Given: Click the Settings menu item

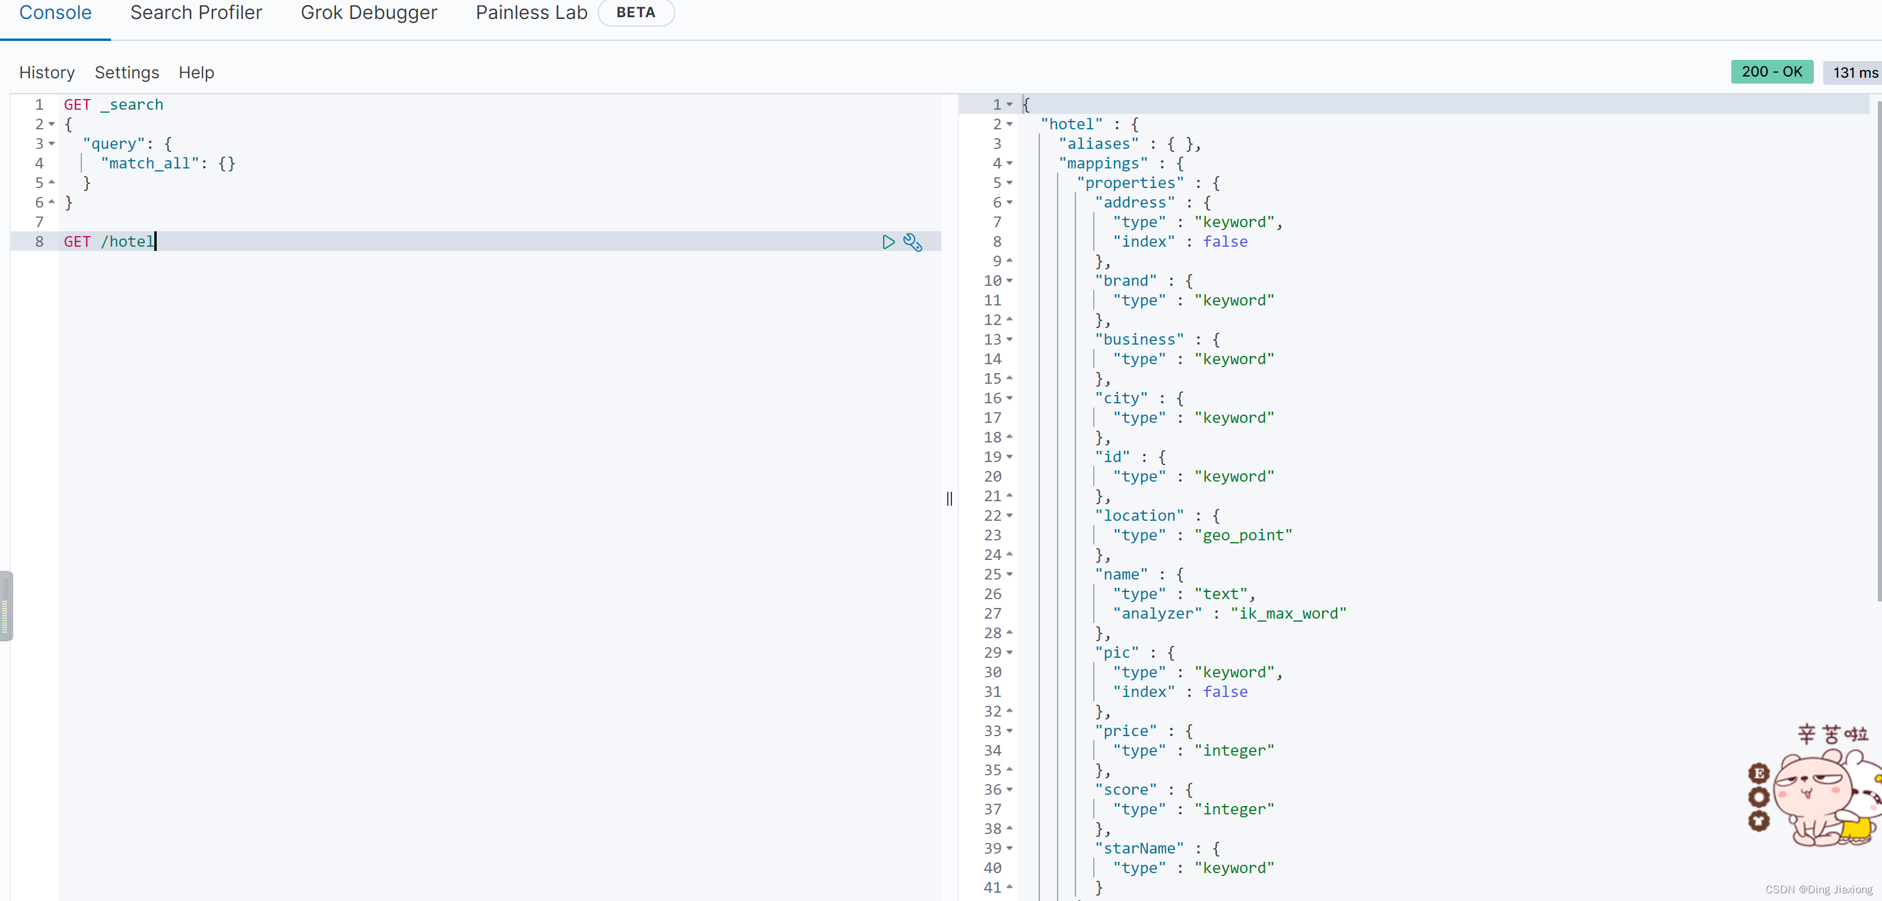Looking at the screenshot, I should pyautogui.click(x=126, y=72).
